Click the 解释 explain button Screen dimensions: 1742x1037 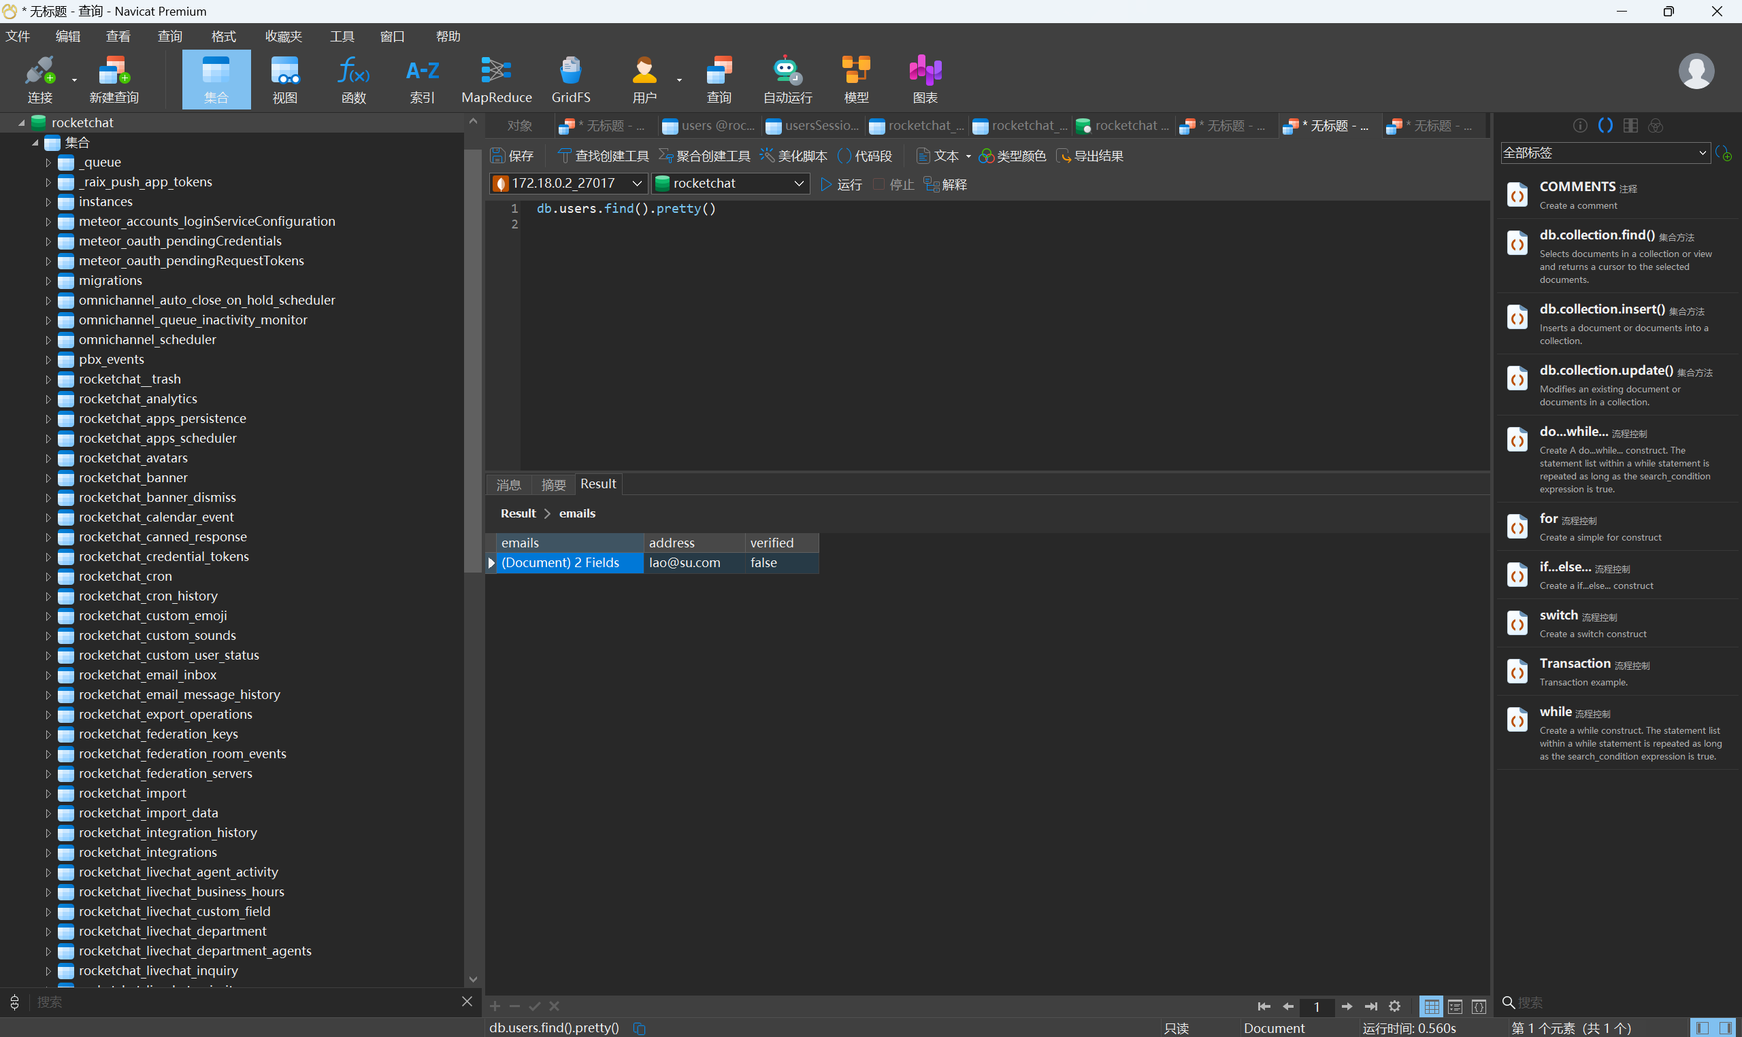click(945, 184)
